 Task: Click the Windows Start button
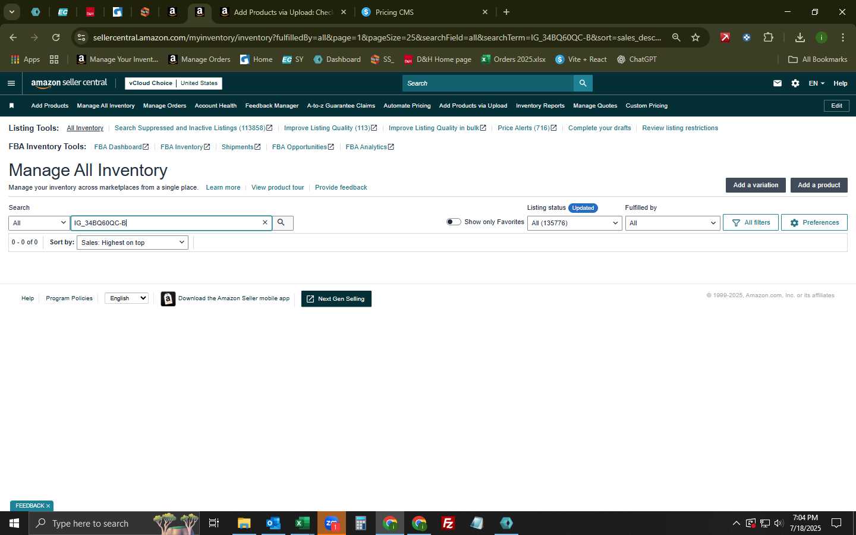tap(14, 523)
